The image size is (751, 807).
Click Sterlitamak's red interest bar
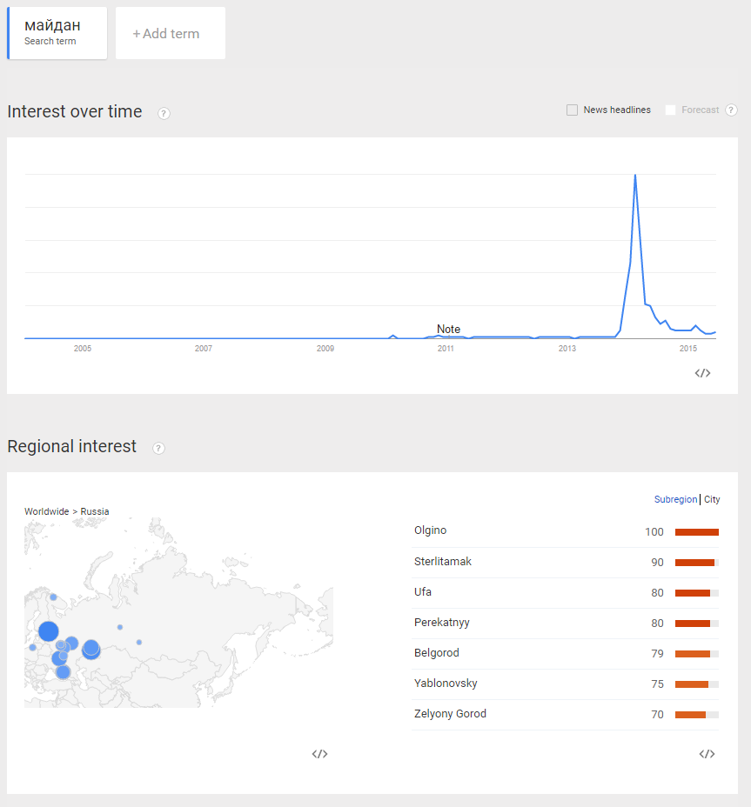click(x=694, y=563)
